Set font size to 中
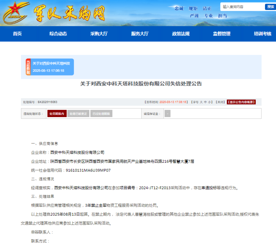This screenshot has height=252, width=276. coord(205,102)
